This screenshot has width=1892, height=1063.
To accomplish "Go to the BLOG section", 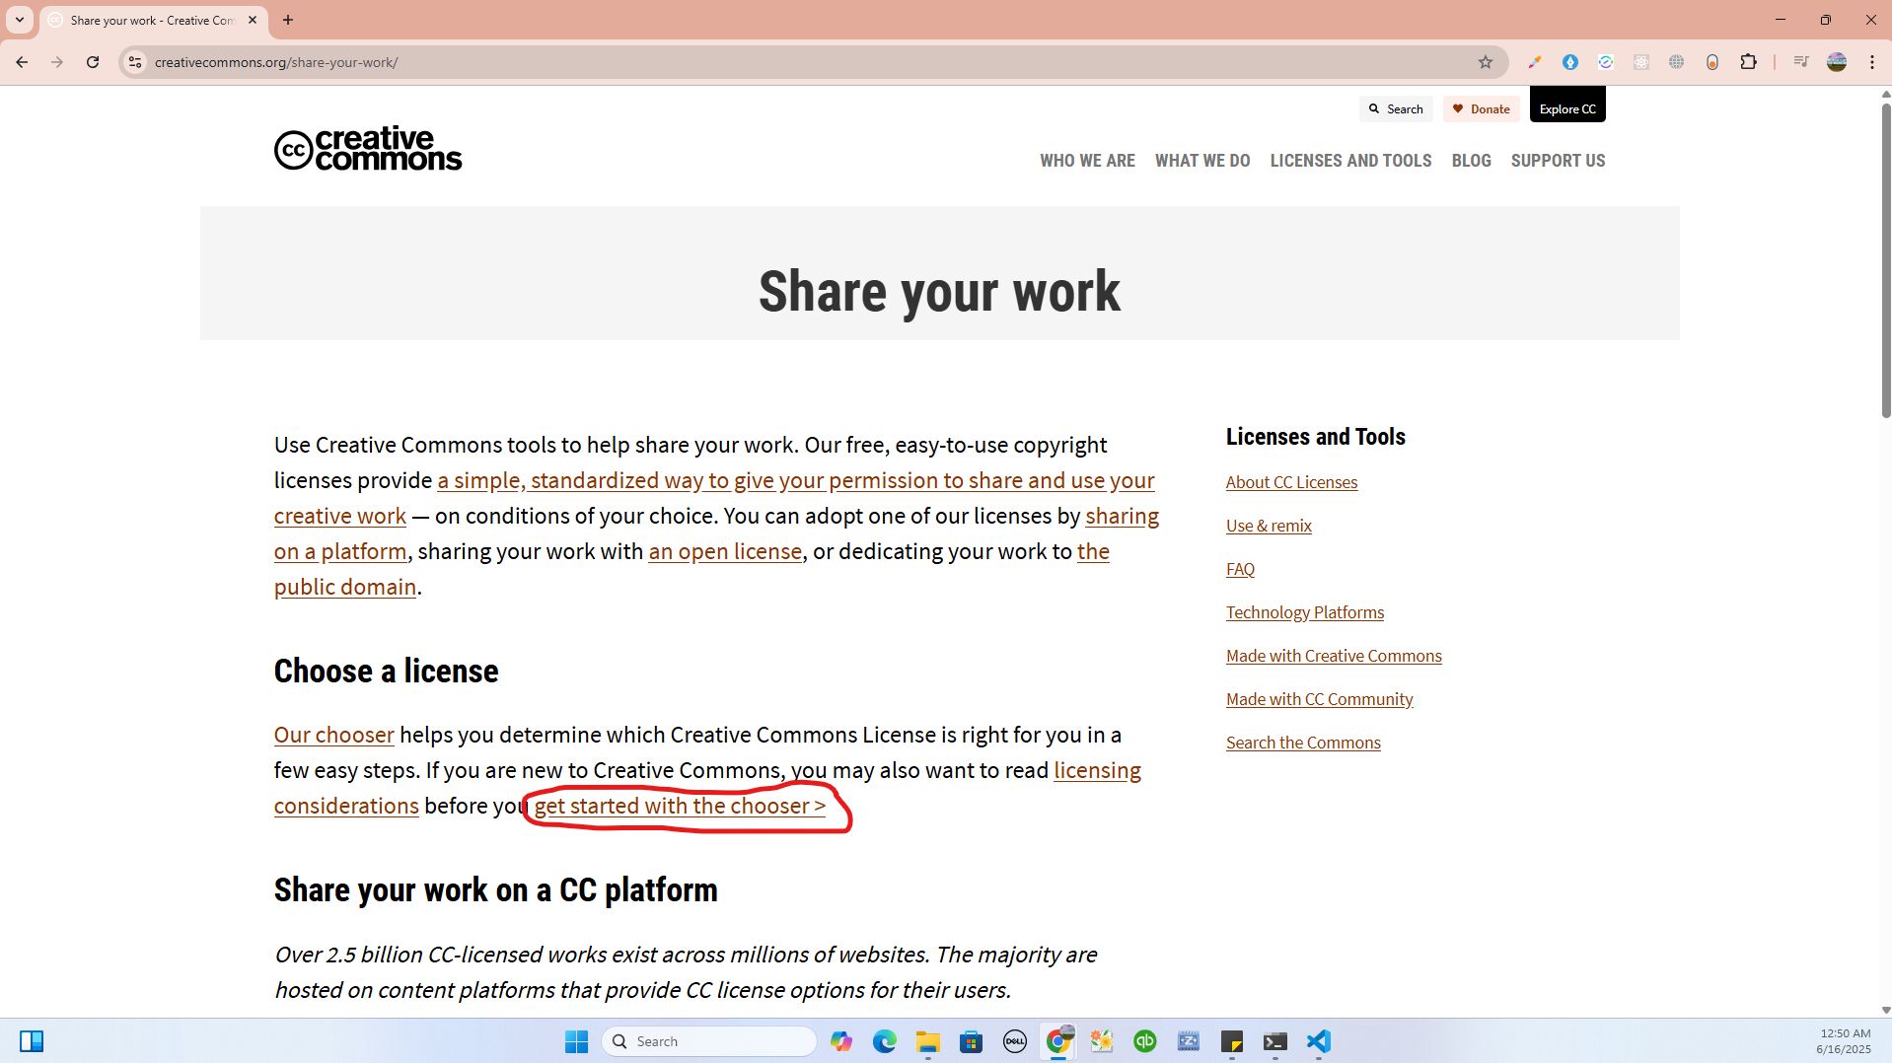I will pyautogui.click(x=1471, y=161).
